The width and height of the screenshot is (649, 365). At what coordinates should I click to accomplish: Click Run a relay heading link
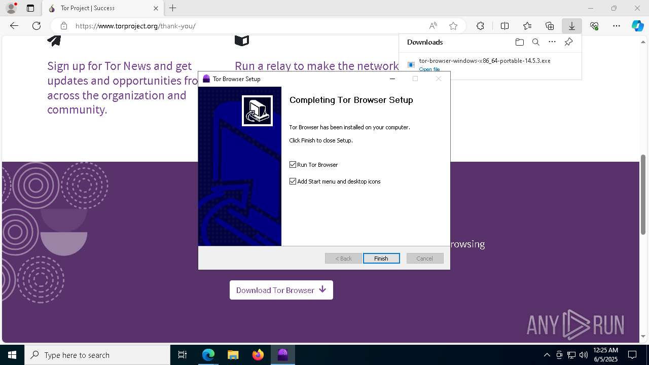316,65
